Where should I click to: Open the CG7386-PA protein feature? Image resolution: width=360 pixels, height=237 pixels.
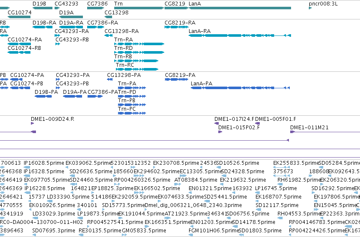click(x=95, y=96)
